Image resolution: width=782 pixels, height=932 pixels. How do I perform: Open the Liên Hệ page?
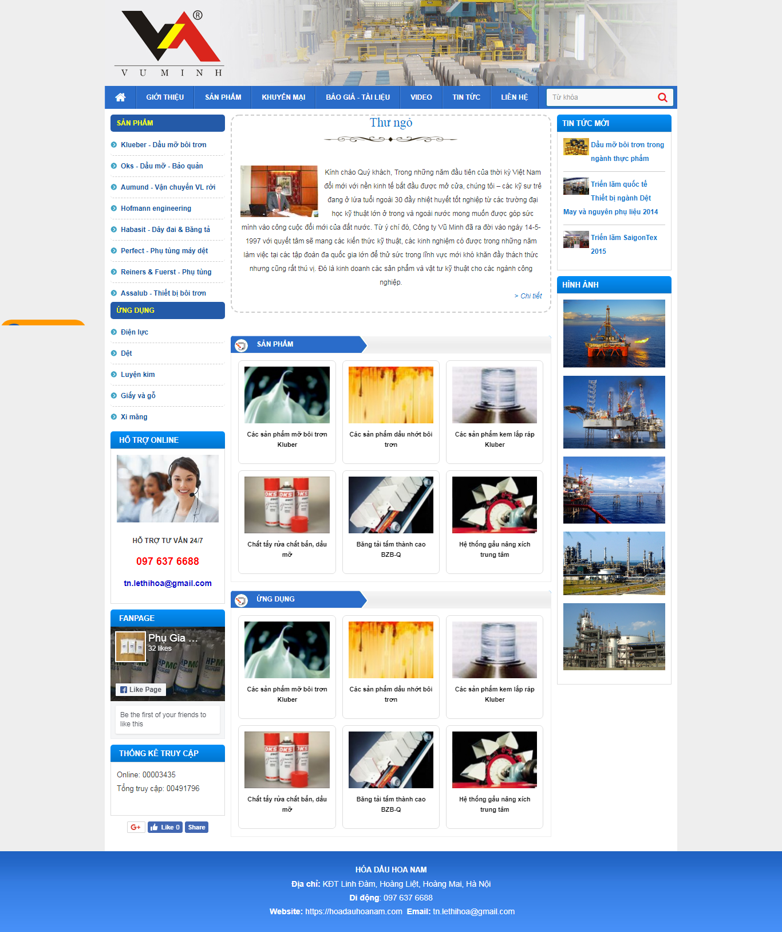tap(515, 97)
